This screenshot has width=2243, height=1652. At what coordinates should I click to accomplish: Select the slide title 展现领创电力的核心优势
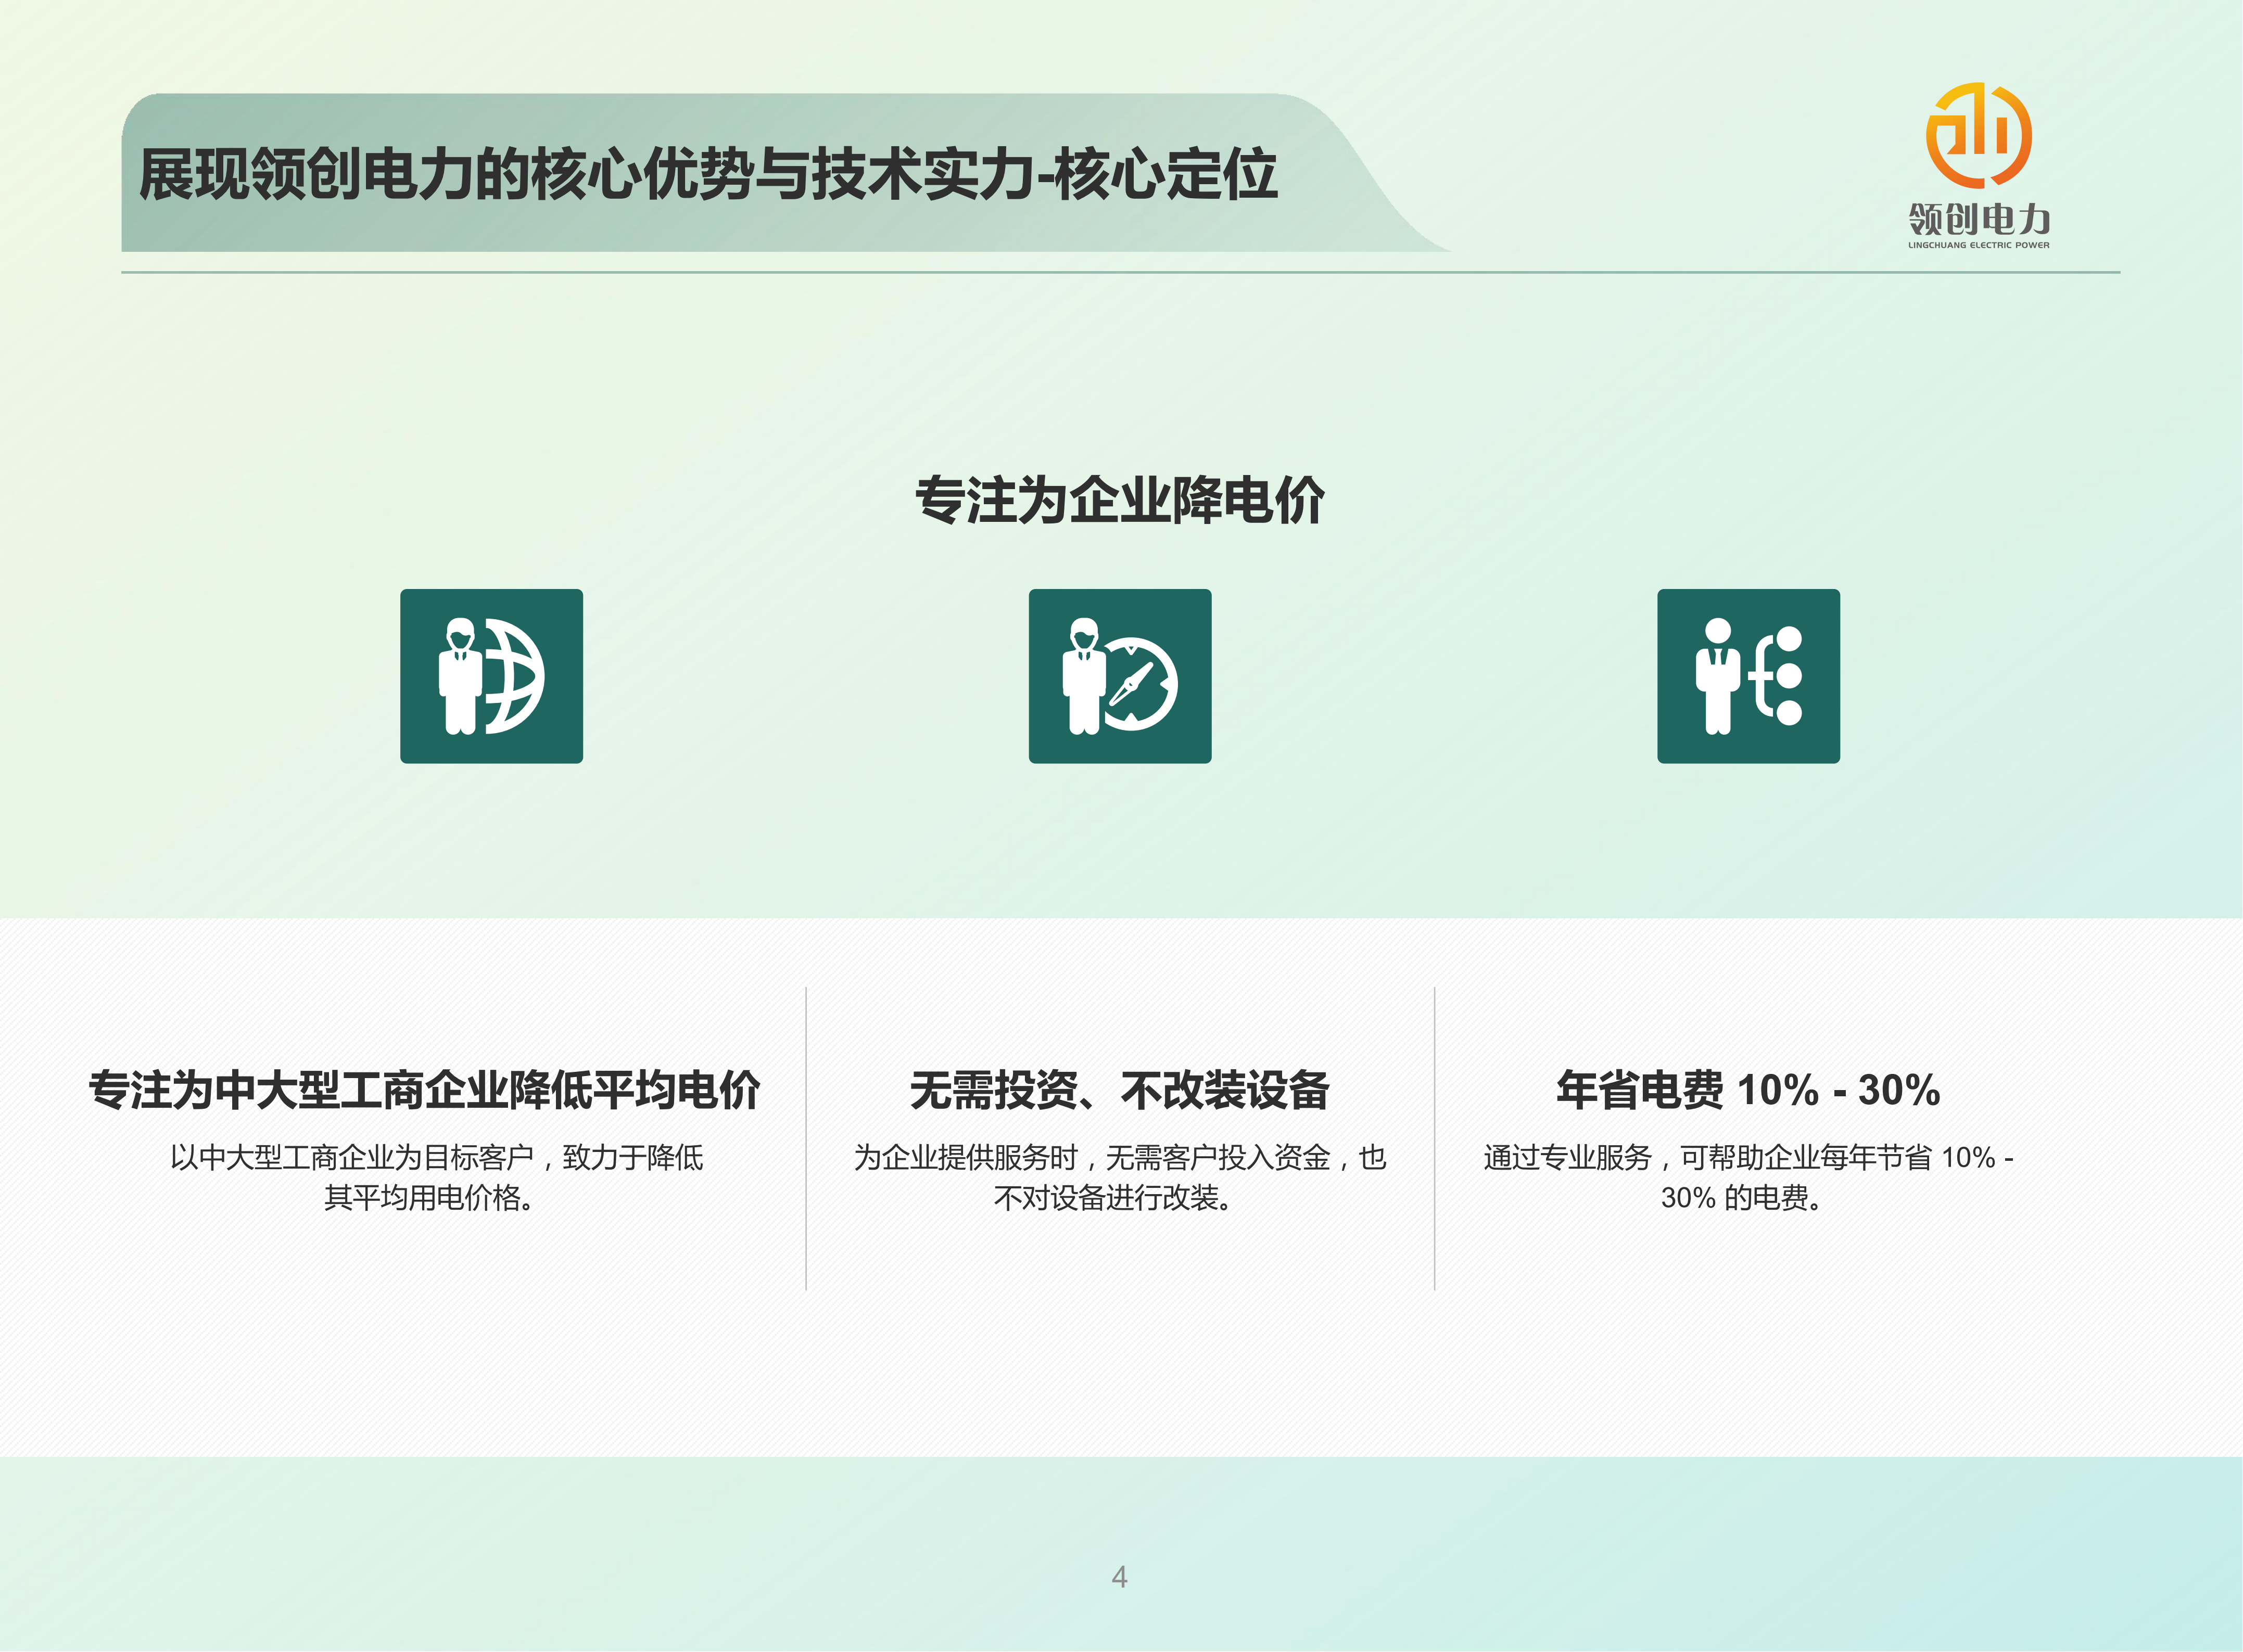(707, 175)
